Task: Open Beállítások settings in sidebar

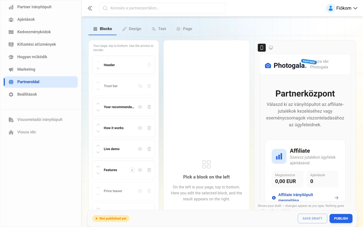Action: coord(41,94)
